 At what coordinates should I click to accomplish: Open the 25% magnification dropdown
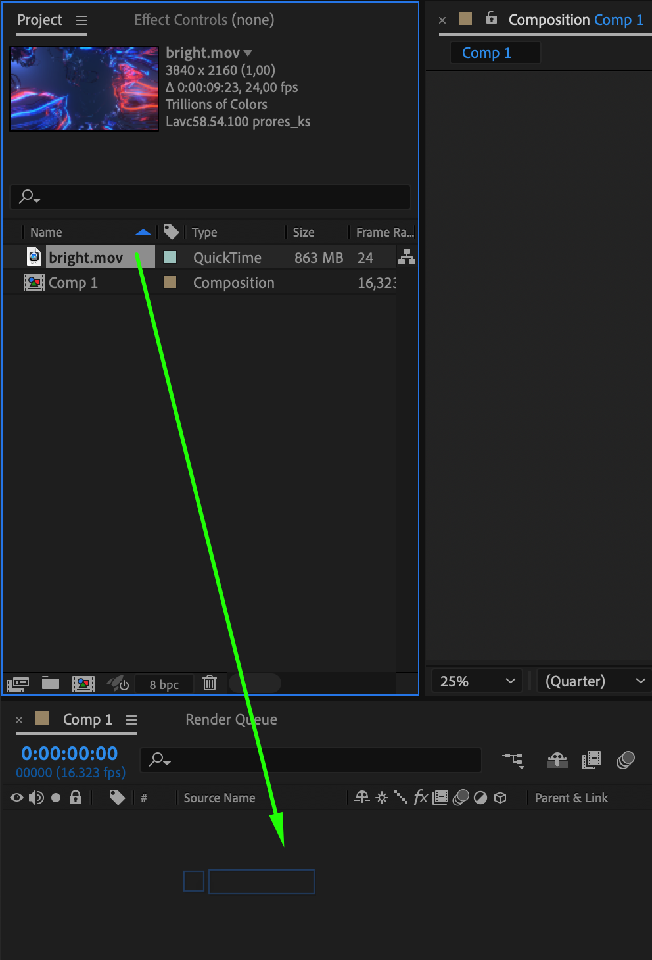point(477,681)
